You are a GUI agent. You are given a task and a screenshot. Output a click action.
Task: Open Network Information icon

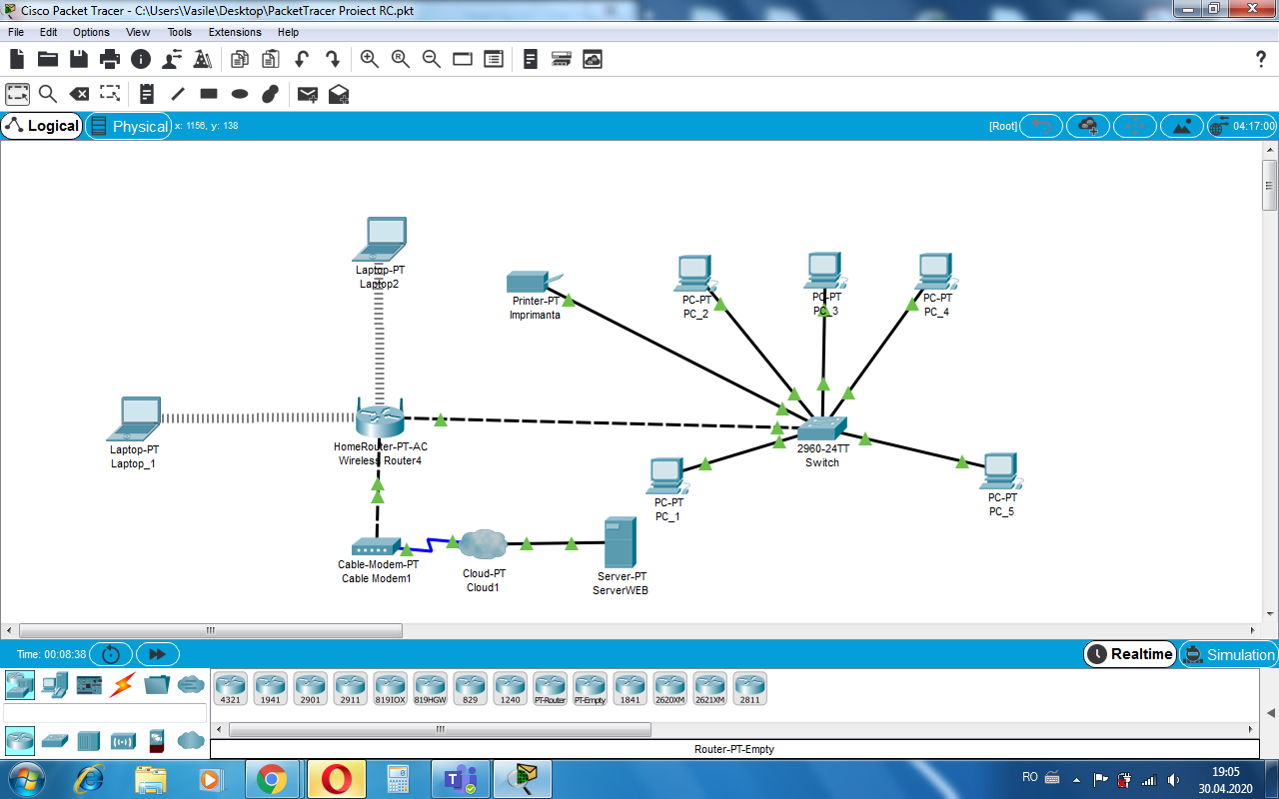tap(141, 59)
